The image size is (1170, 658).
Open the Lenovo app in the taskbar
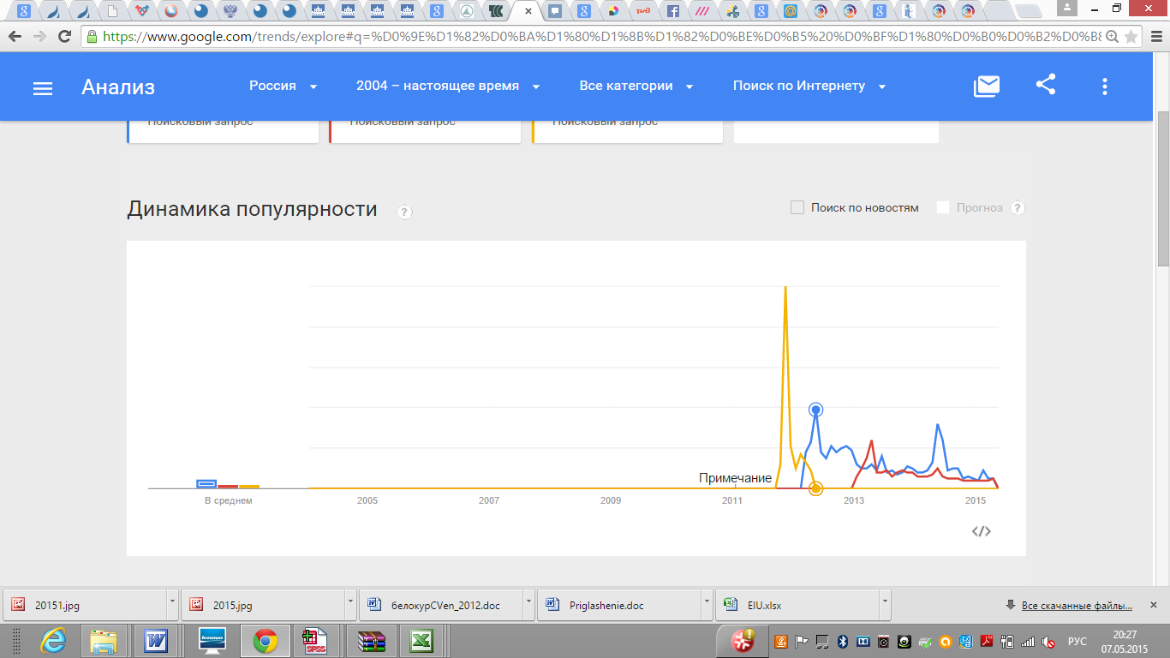pos(211,640)
